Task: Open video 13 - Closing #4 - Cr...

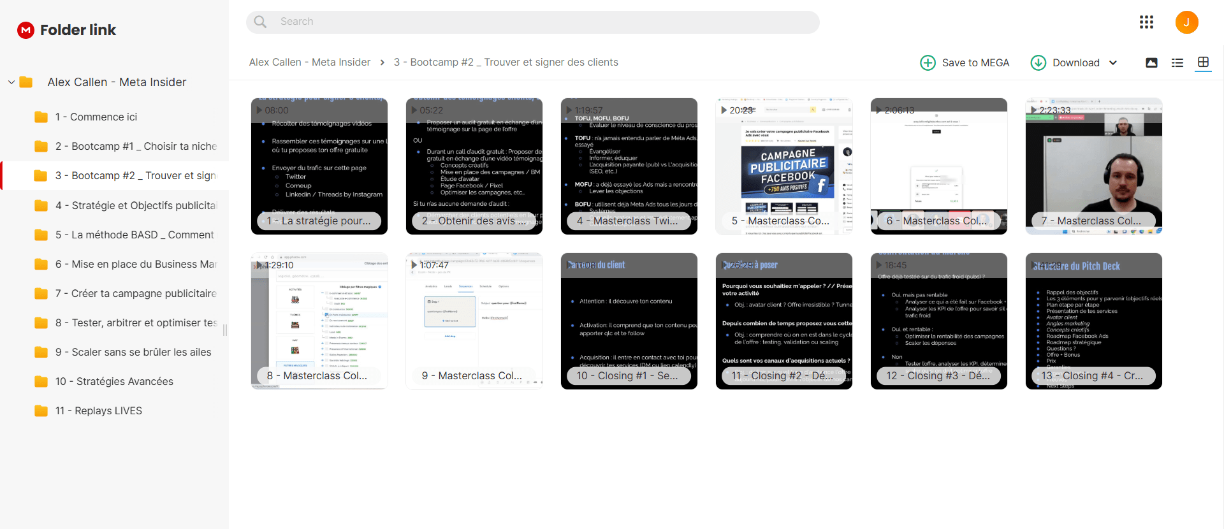Action: (1094, 321)
